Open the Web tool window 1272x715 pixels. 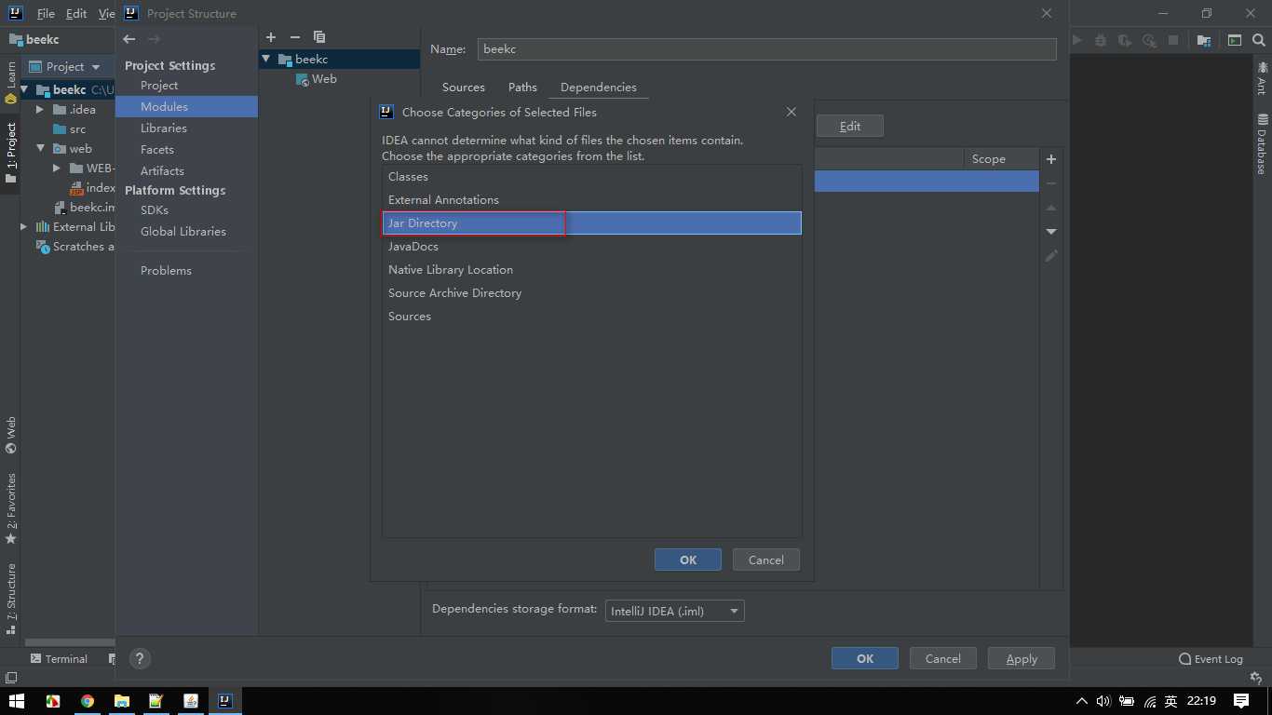coord(10,435)
